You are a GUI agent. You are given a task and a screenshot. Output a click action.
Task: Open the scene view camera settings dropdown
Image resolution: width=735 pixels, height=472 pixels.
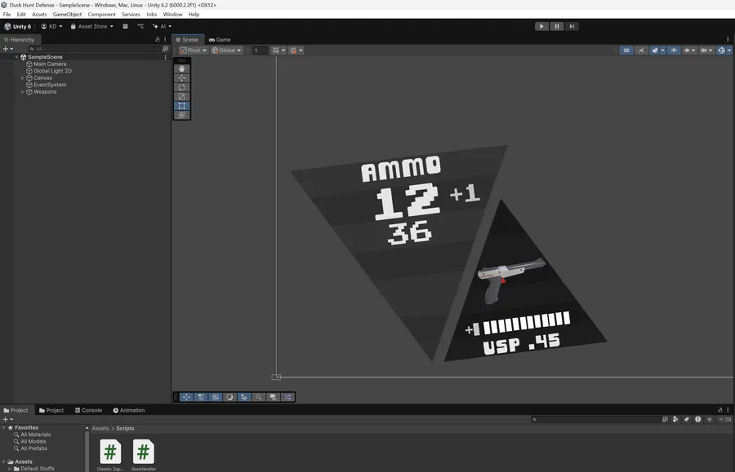706,51
